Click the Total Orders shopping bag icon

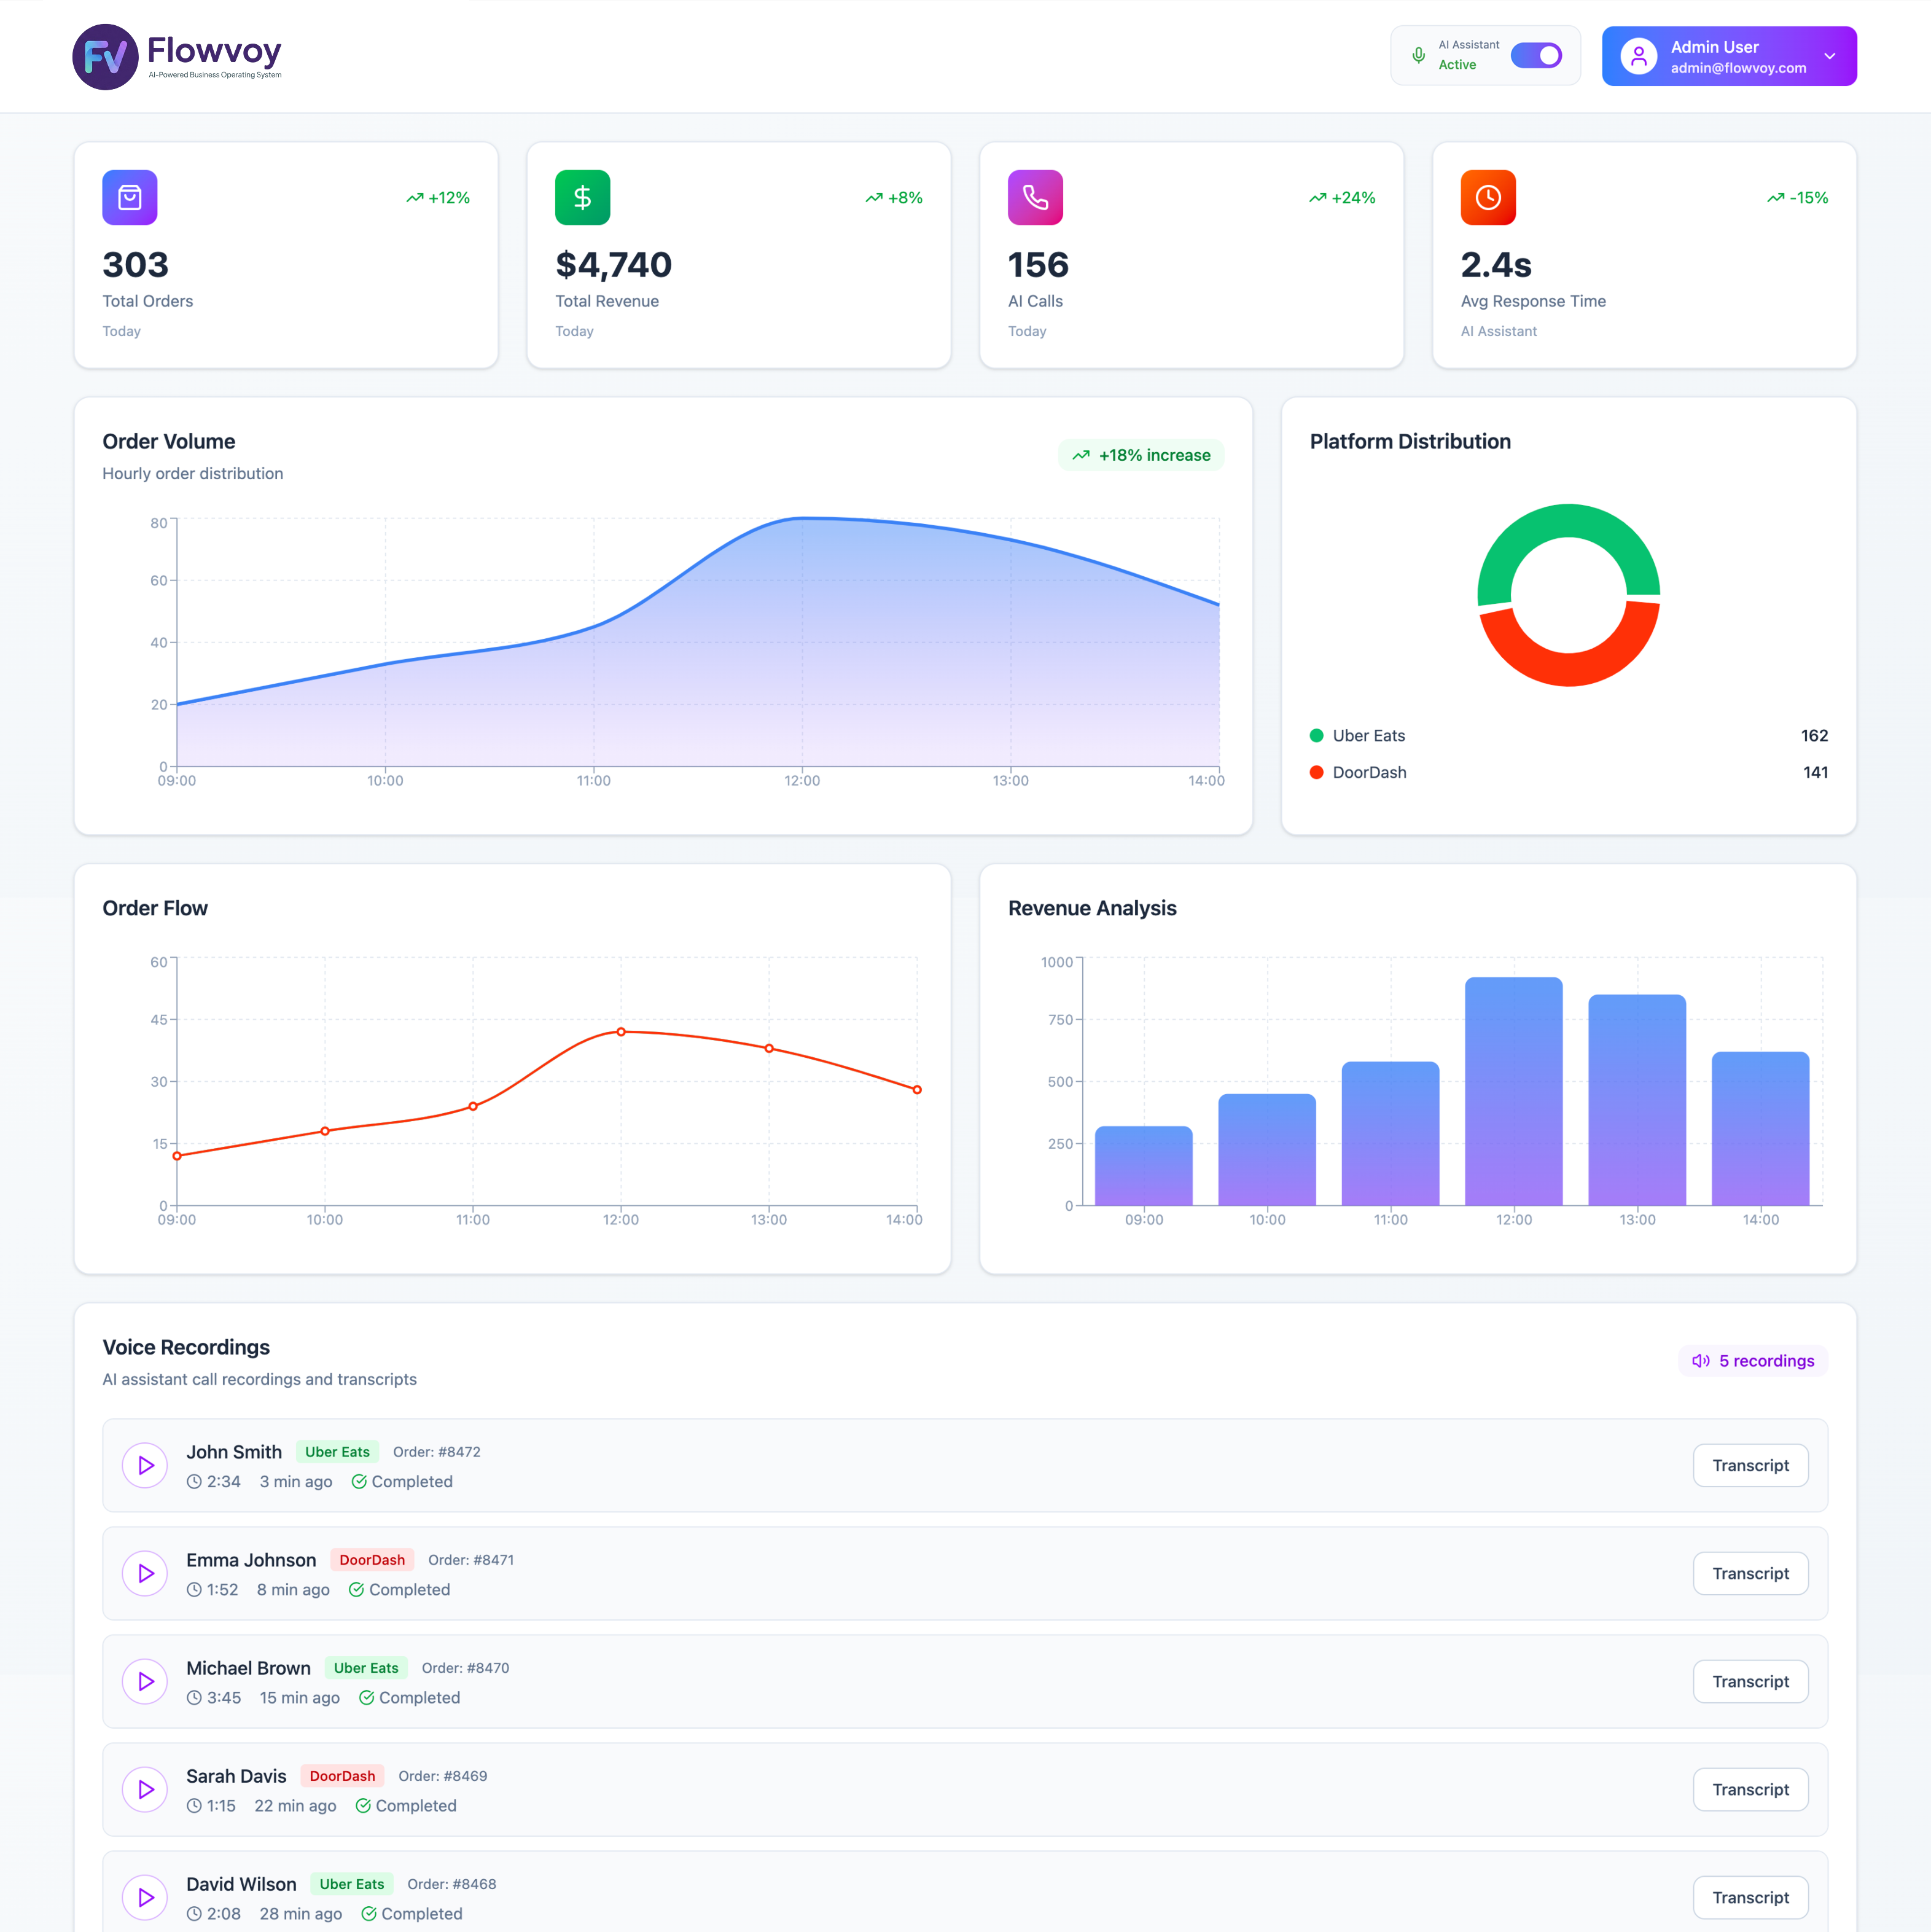coord(130,198)
